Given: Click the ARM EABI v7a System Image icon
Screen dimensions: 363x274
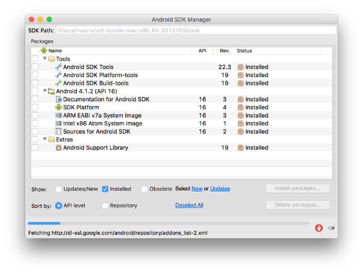Looking at the screenshot, I should coord(58,115).
